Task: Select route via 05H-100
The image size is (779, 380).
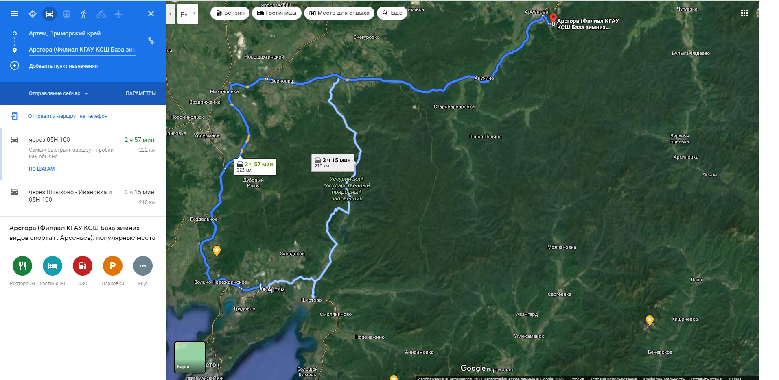Action: (x=83, y=154)
